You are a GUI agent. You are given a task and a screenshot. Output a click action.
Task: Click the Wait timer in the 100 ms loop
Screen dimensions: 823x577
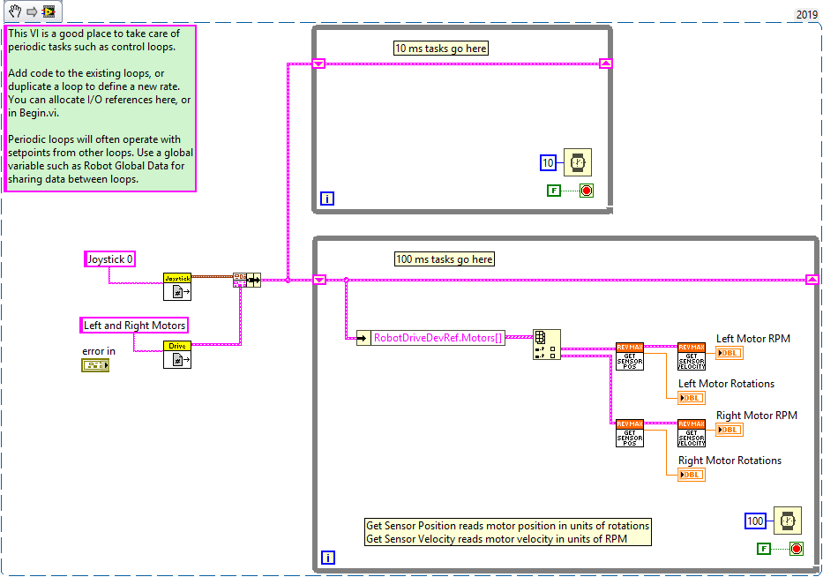(786, 521)
